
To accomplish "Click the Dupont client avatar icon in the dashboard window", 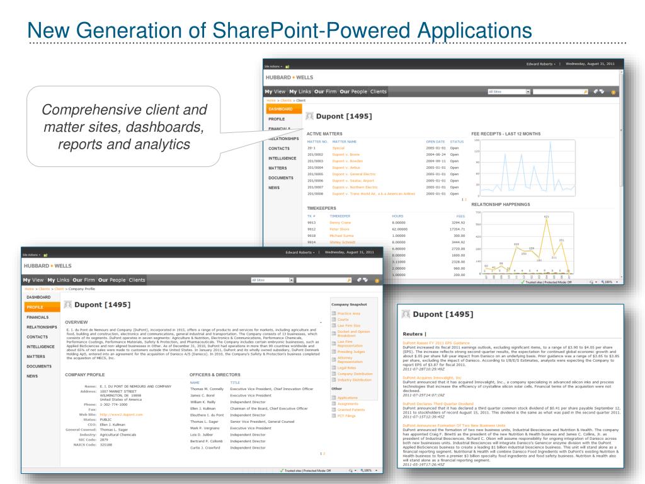I will click(310, 116).
